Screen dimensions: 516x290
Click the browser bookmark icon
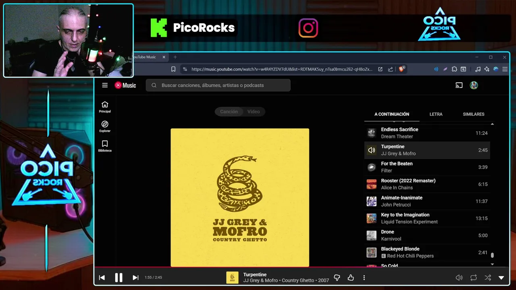[x=173, y=69]
